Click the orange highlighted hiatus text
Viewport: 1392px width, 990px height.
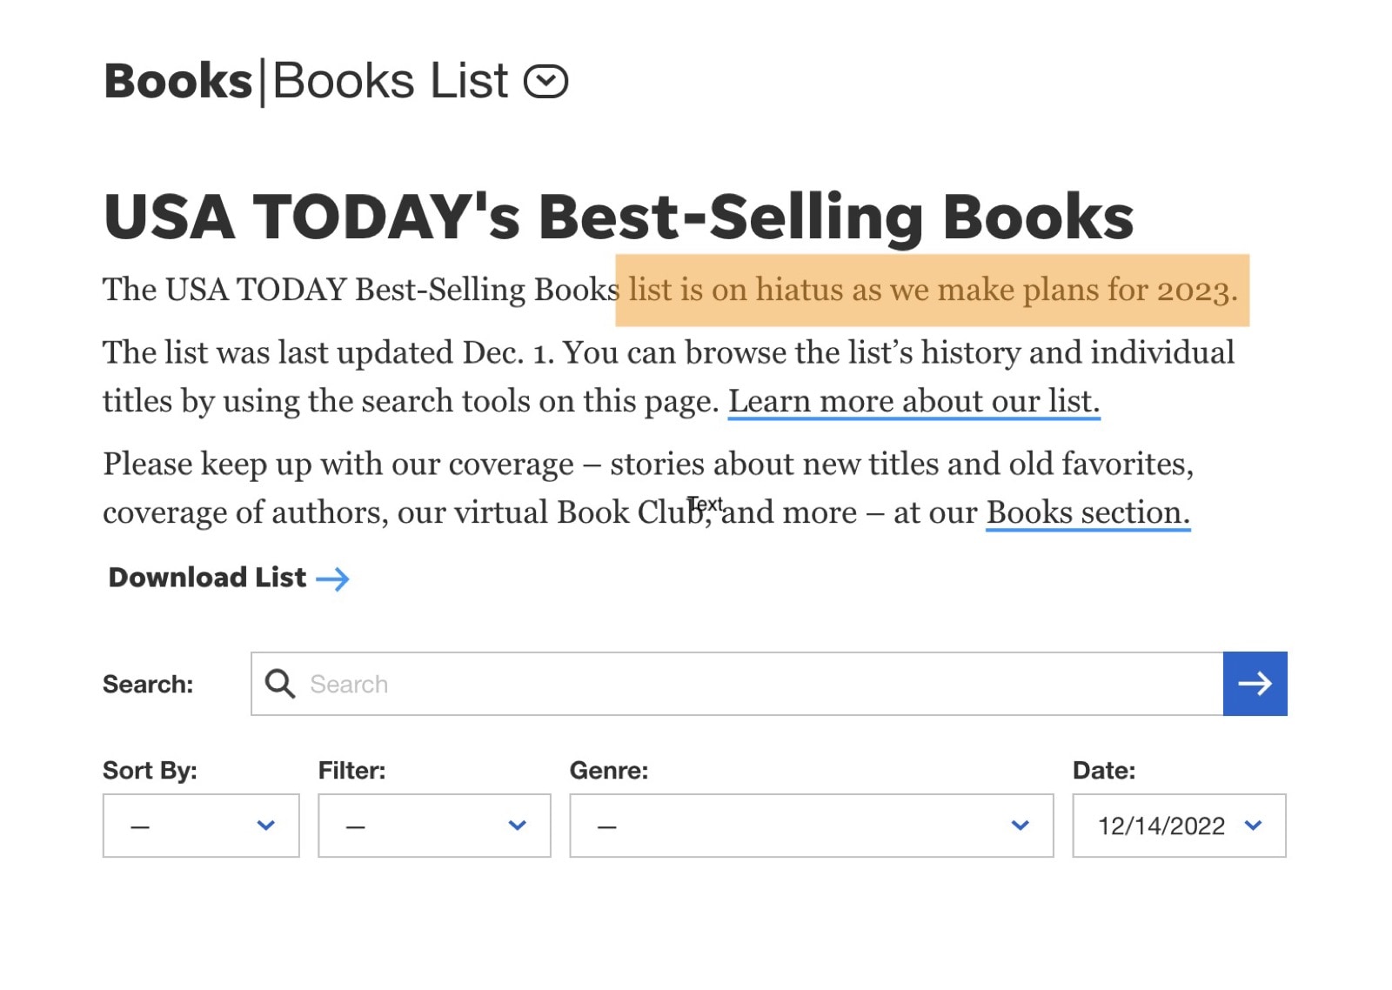tap(932, 290)
